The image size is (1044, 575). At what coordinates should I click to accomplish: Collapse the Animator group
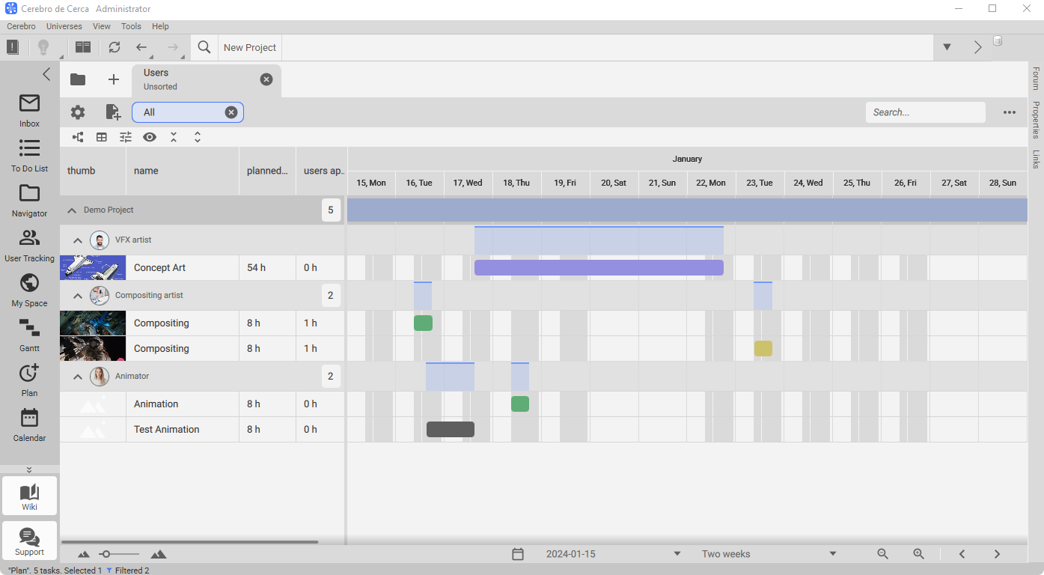pyautogui.click(x=78, y=377)
